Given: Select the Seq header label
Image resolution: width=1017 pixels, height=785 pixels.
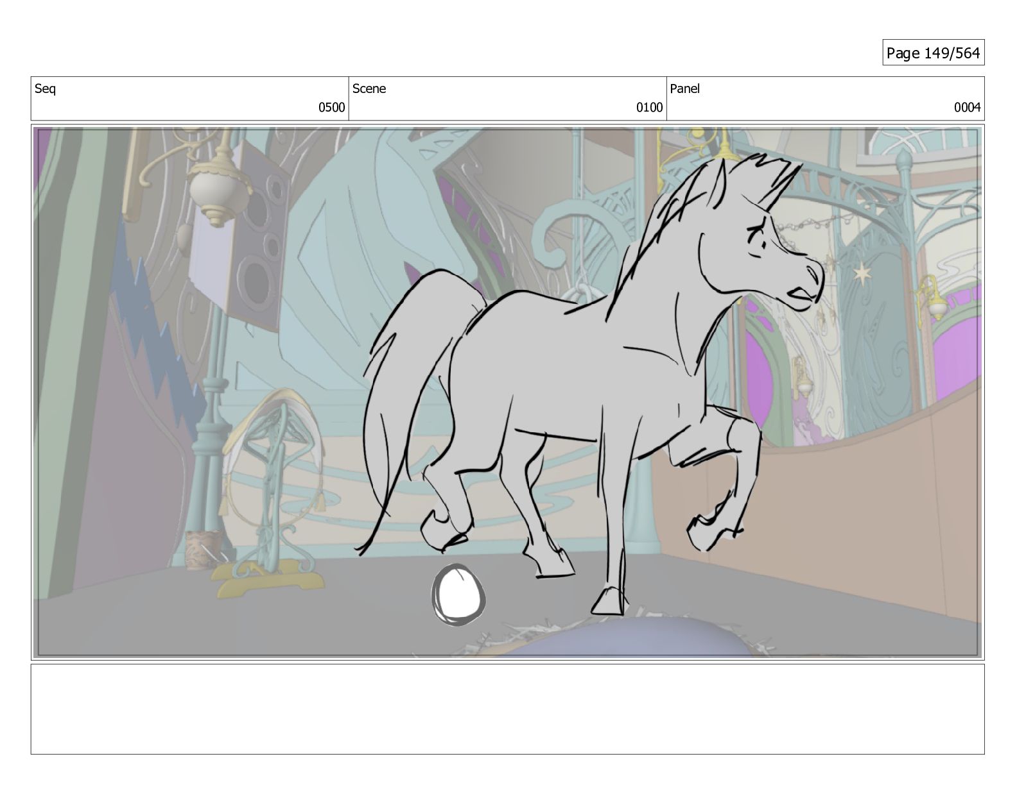Looking at the screenshot, I should pyautogui.click(x=45, y=89).
